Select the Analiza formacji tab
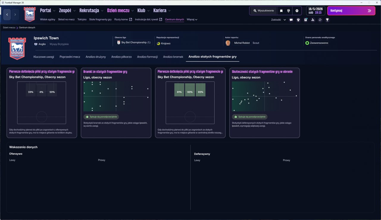 click(147, 57)
